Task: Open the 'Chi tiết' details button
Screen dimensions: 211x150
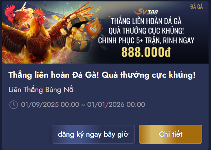Action: tap(171, 134)
